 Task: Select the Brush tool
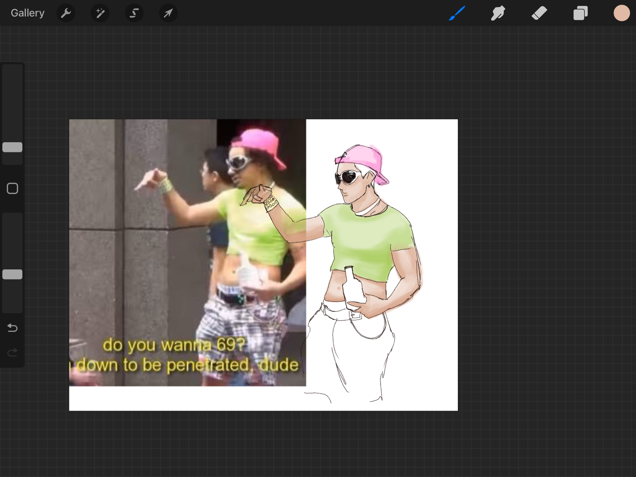pyautogui.click(x=457, y=13)
